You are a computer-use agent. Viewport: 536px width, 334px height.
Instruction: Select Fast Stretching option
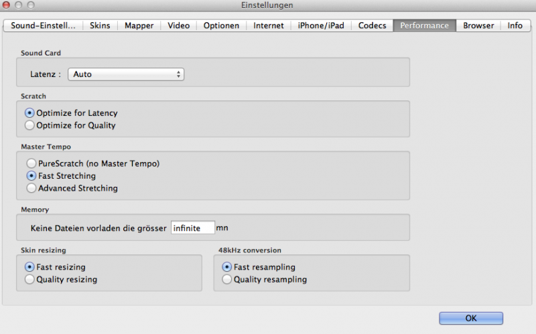(x=31, y=176)
